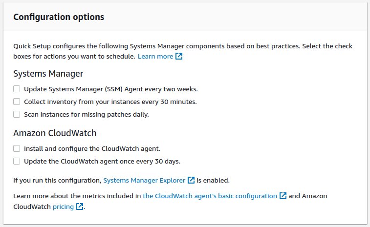Open the Systems Manager Explorer link
Screen dimensions: 370x227
[x=144, y=180]
